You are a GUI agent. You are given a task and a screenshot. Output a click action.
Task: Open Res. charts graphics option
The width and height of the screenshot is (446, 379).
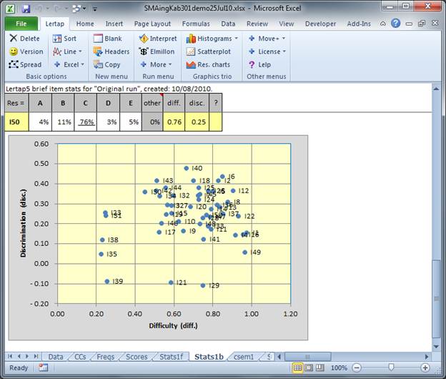[x=192, y=64]
